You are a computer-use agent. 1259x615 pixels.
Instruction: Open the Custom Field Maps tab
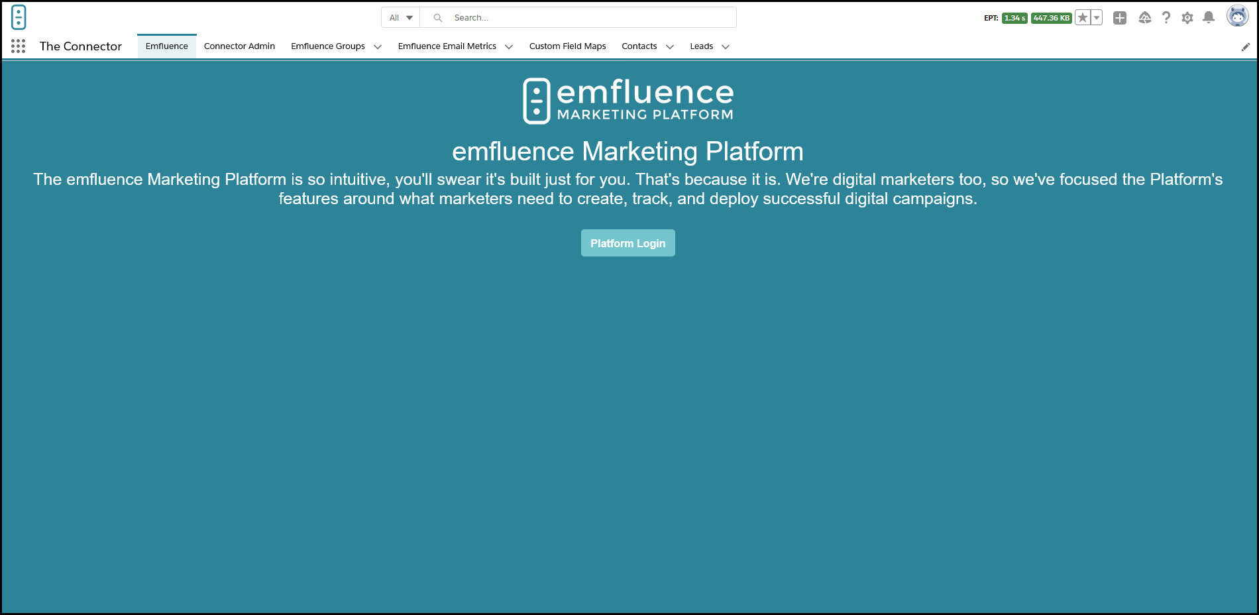click(x=568, y=46)
